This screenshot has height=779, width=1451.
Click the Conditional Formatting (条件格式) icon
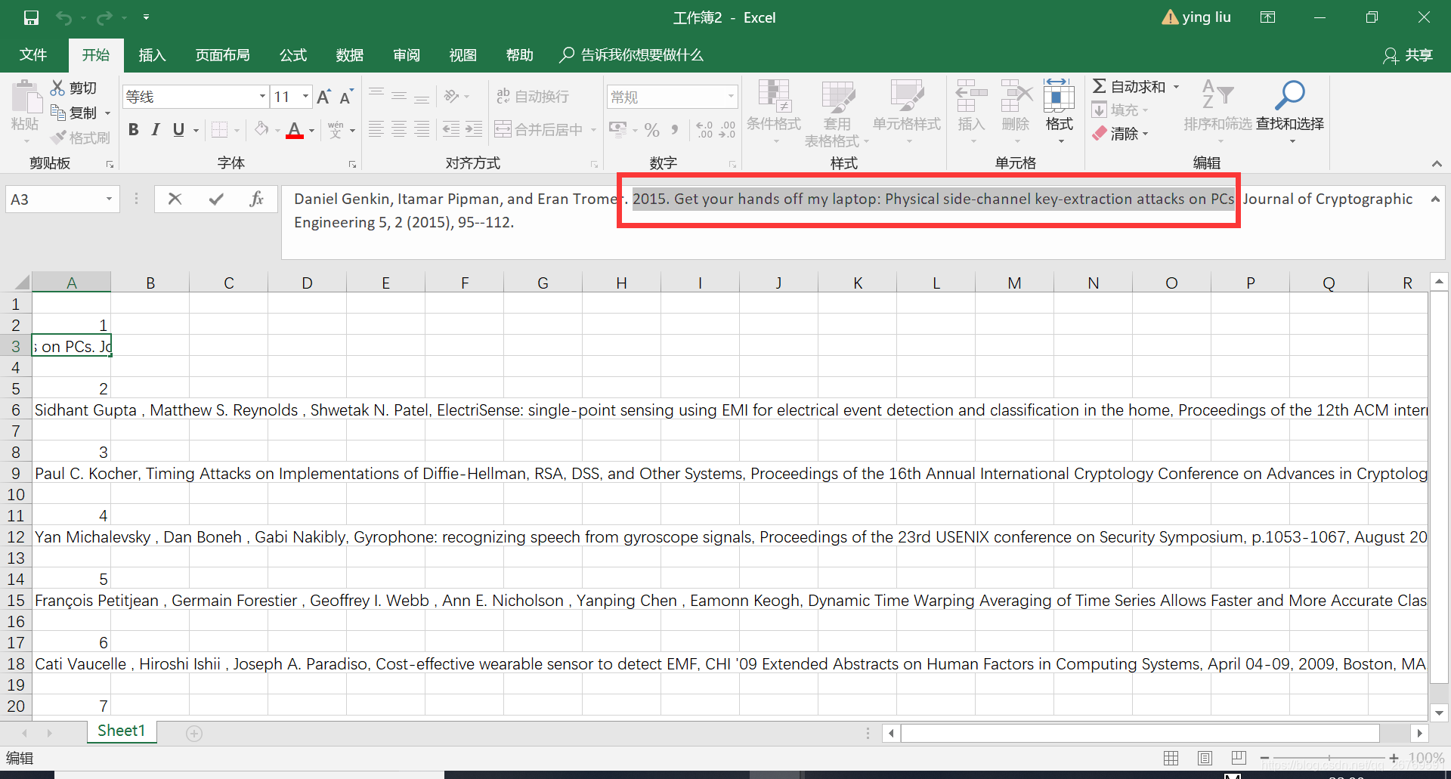(774, 96)
